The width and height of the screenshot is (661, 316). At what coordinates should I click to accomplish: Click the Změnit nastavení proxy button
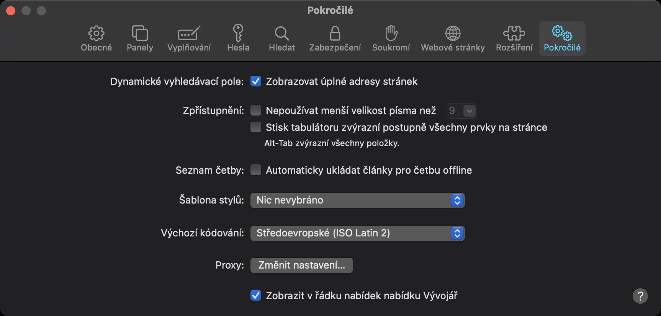click(x=301, y=266)
